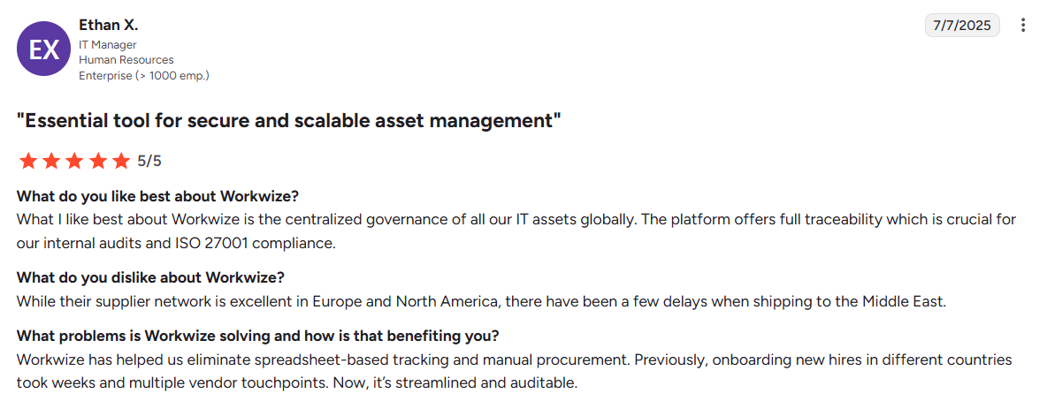Click the IT Manager job title

(x=108, y=44)
